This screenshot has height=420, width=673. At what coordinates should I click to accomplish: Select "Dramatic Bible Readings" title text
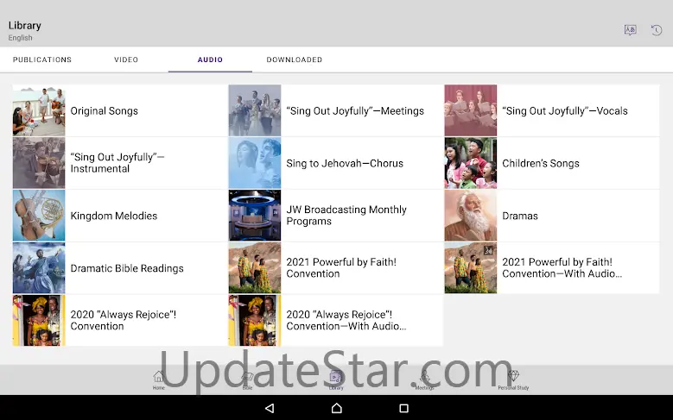coord(127,268)
